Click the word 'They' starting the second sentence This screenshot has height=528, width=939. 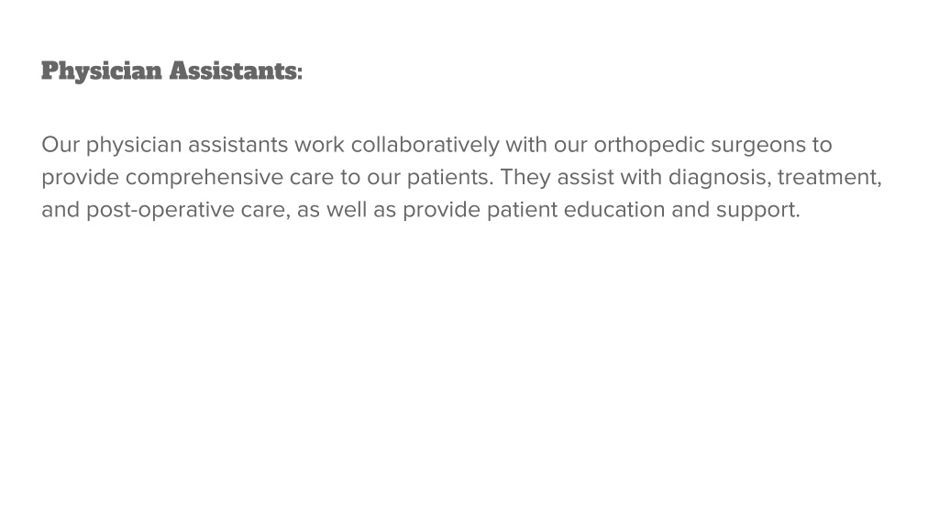point(525,178)
